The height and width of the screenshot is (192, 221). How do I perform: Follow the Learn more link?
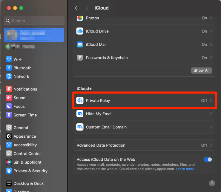[186, 169]
